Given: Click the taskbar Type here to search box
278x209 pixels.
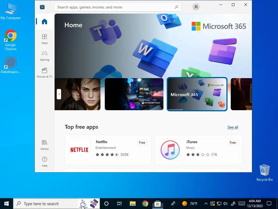Looking at the screenshot, I should pos(56,204).
